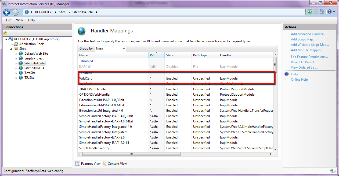Expand the TestSite node arrow
339x176 pixels.
point(16,73)
